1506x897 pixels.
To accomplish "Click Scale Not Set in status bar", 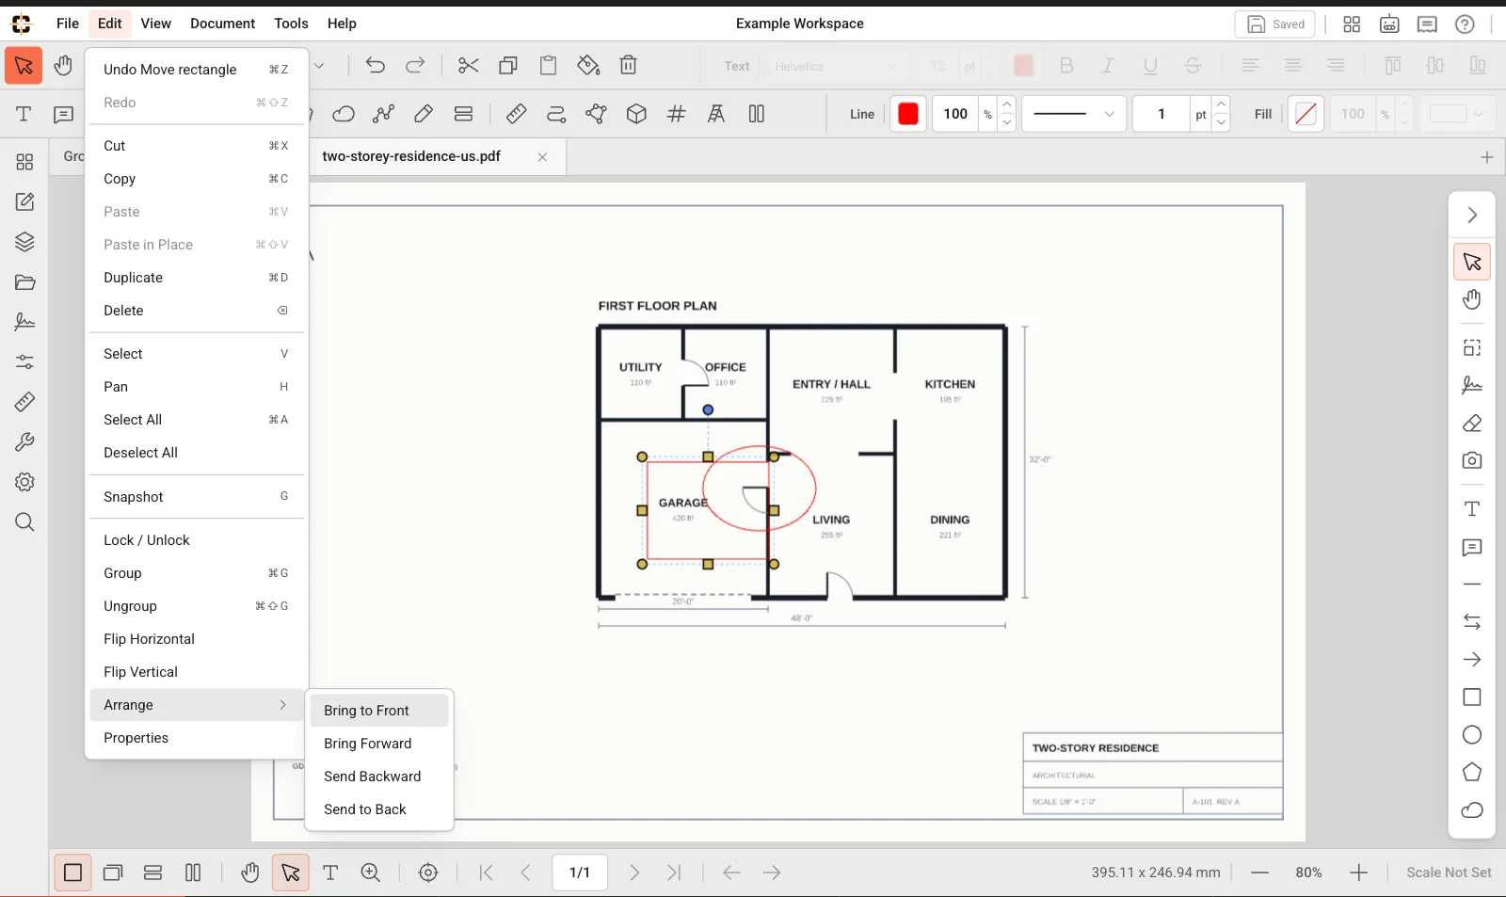I will click(x=1449, y=873).
